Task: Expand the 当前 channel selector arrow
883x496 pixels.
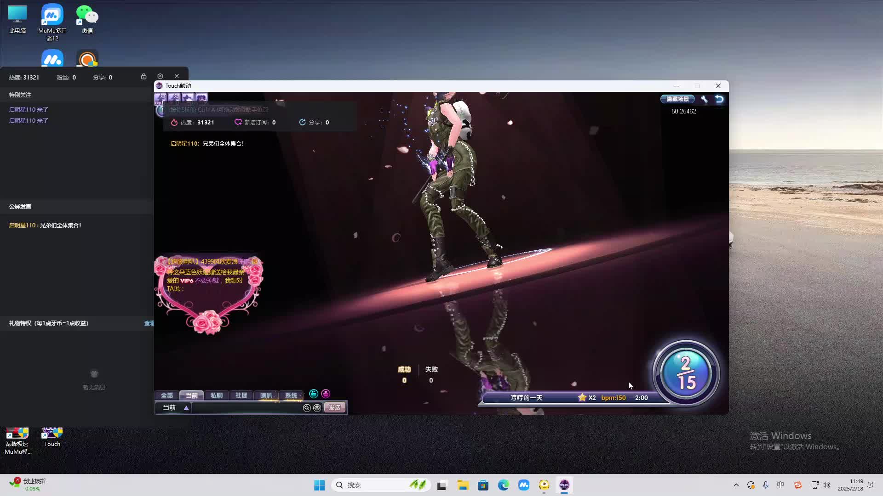Action: pyautogui.click(x=186, y=408)
